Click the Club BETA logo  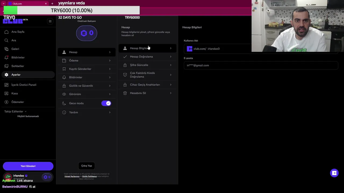click(15, 21)
